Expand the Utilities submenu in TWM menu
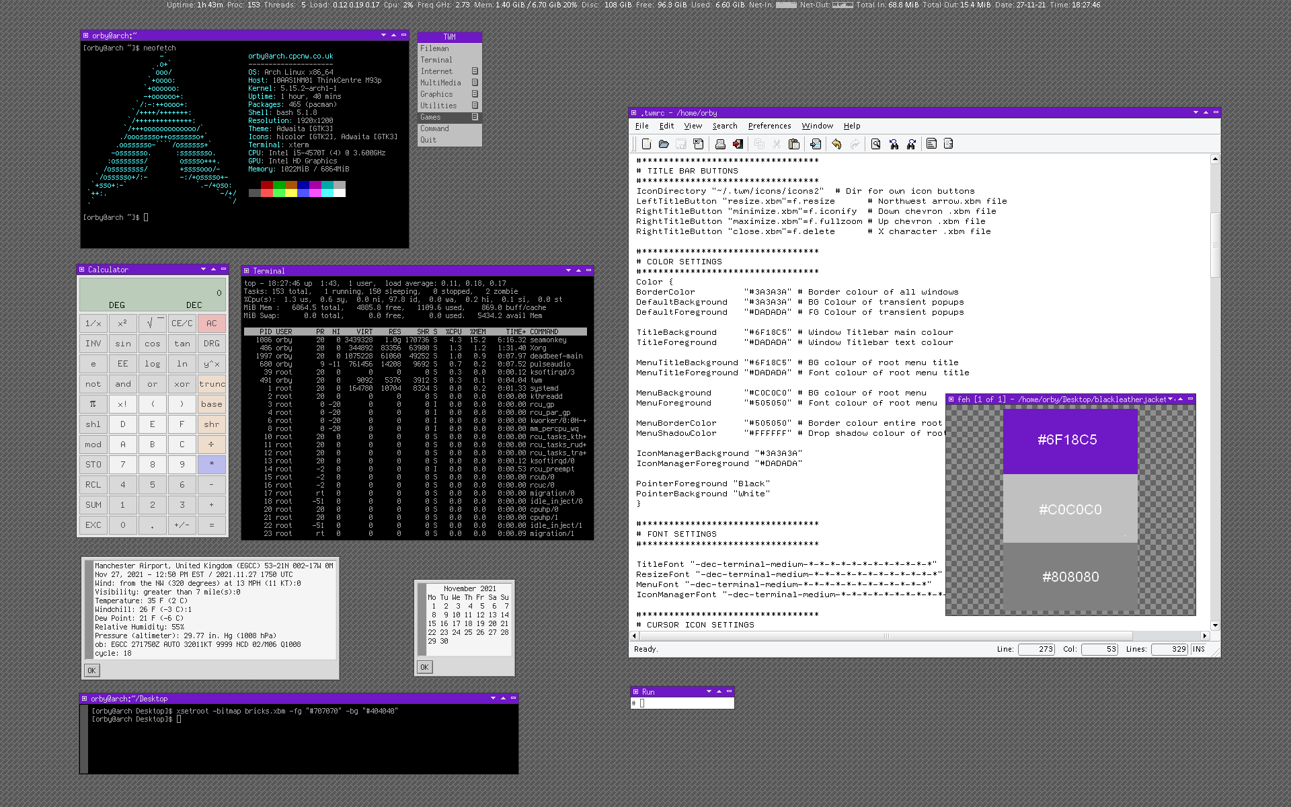This screenshot has height=807, width=1291. (x=475, y=106)
